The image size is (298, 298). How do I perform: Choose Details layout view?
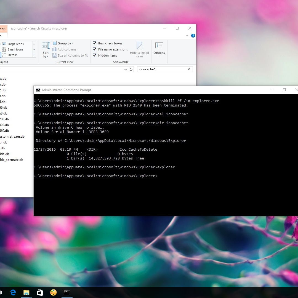pos(12,55)
